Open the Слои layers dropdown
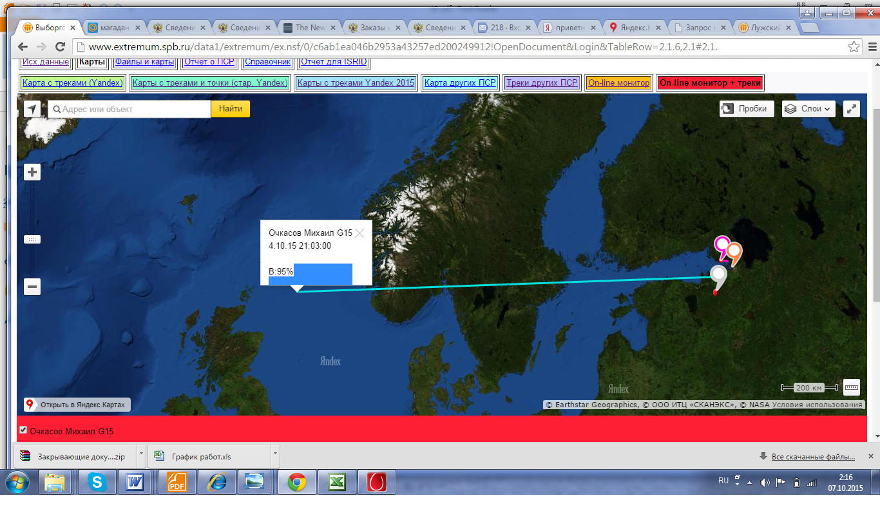 pyautogui.click(x=808, y=109)
